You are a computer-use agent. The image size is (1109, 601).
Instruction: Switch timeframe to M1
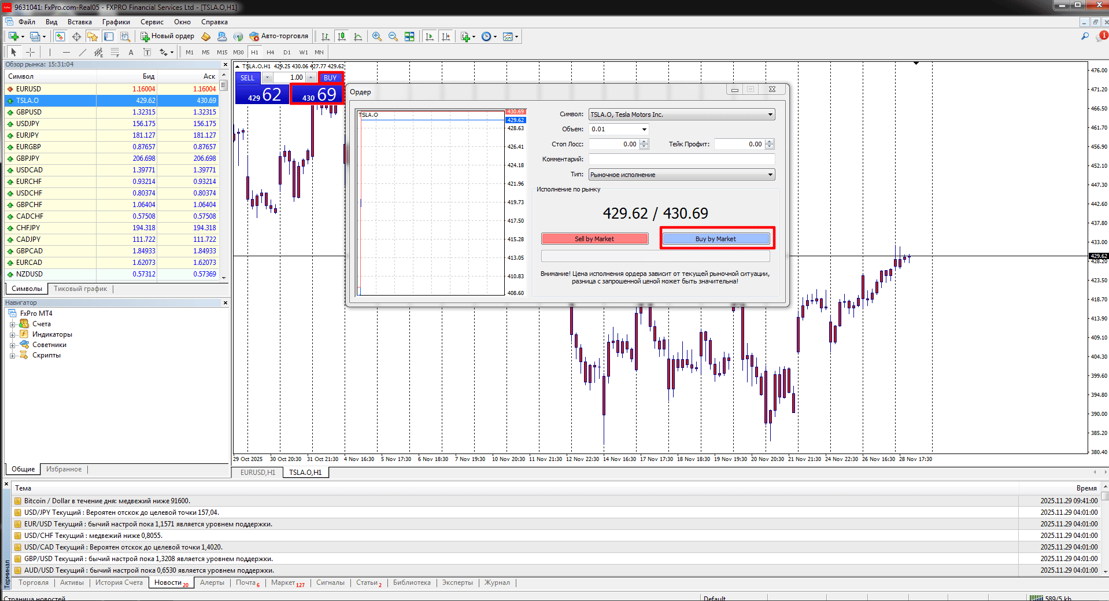pos(190,52)
